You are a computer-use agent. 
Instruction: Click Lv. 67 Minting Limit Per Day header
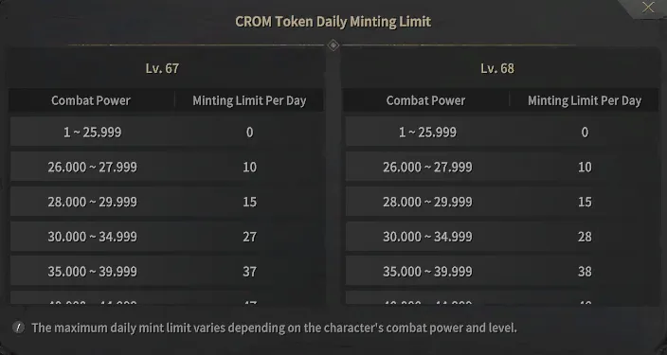pyautogui.click(x=249, y=100)
